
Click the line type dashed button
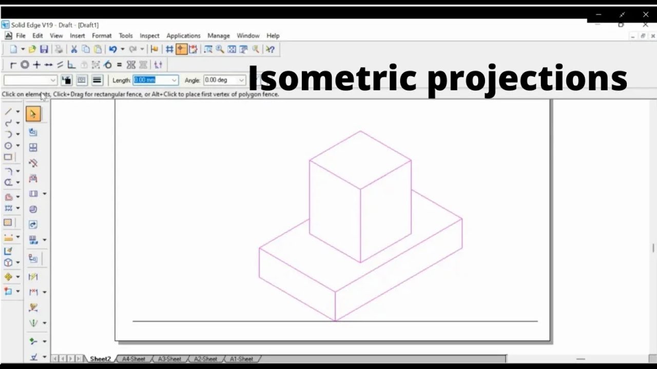[82, 80]
